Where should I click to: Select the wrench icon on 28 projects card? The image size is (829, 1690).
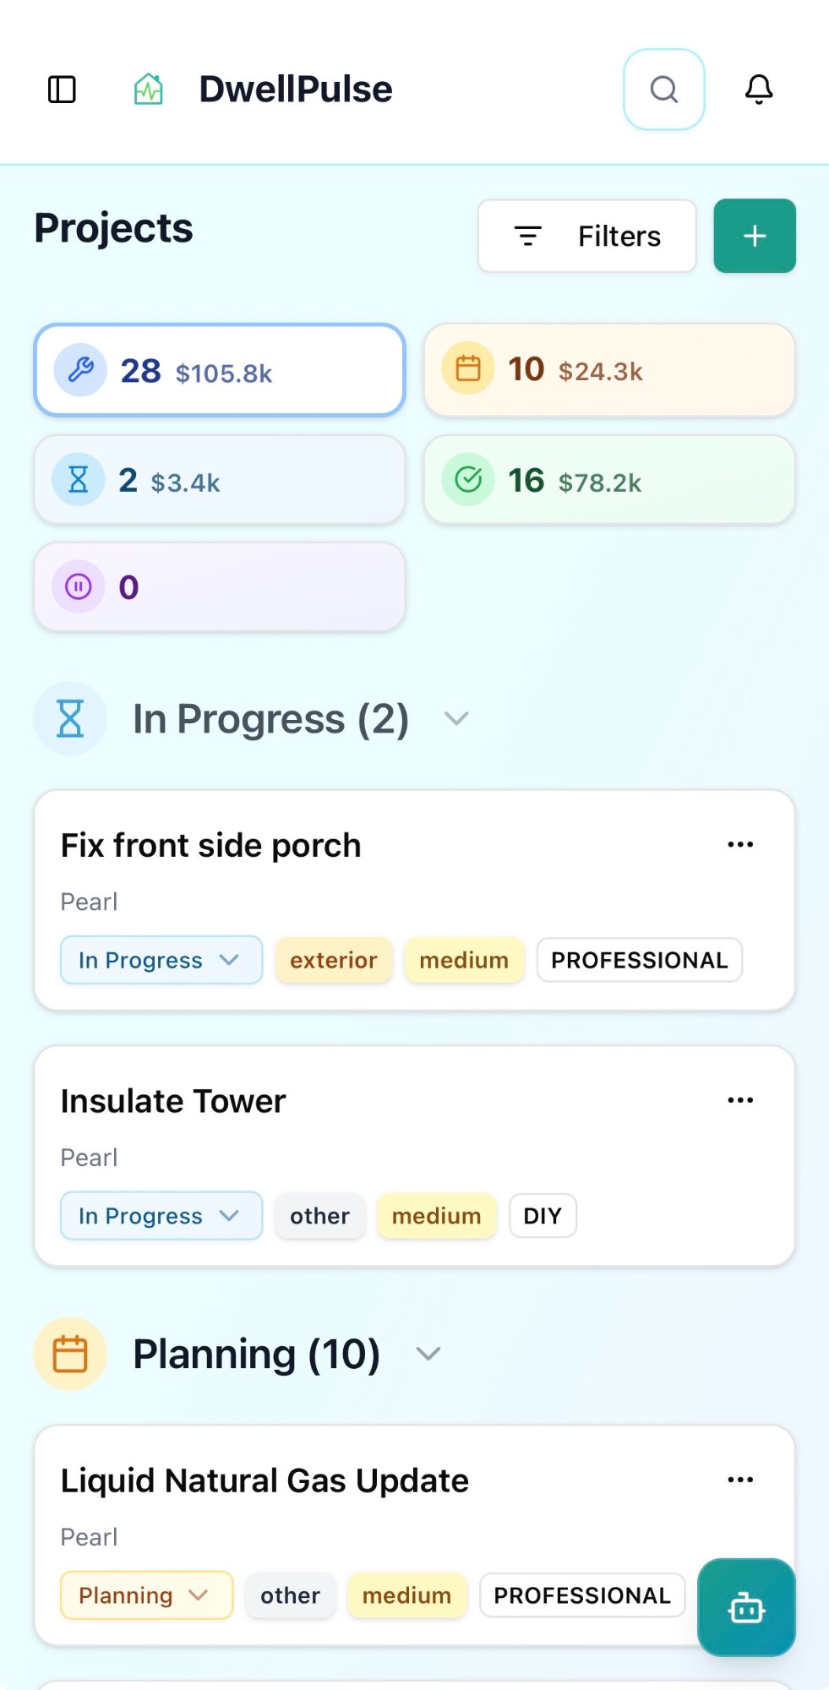pos(79,369)
